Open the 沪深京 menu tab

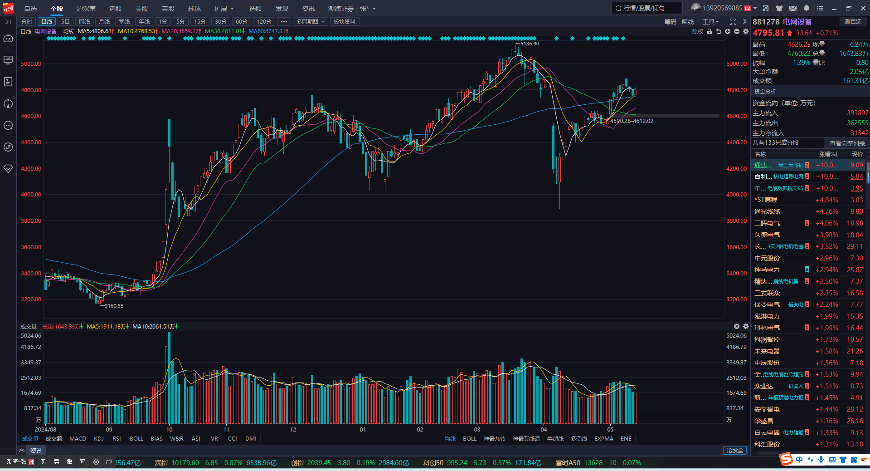point(86,9)
